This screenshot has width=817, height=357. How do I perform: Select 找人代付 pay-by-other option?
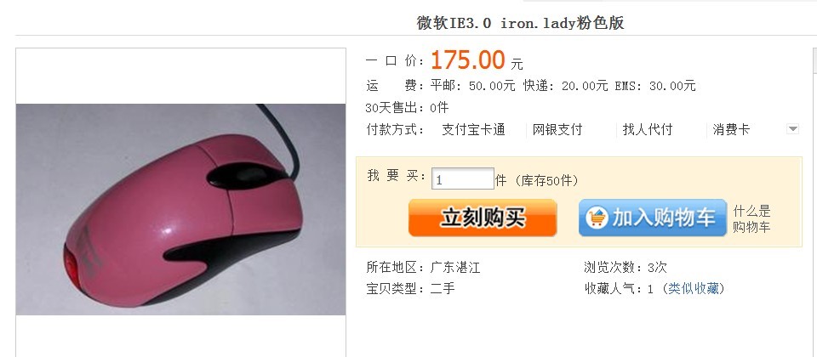coord(647,129)
